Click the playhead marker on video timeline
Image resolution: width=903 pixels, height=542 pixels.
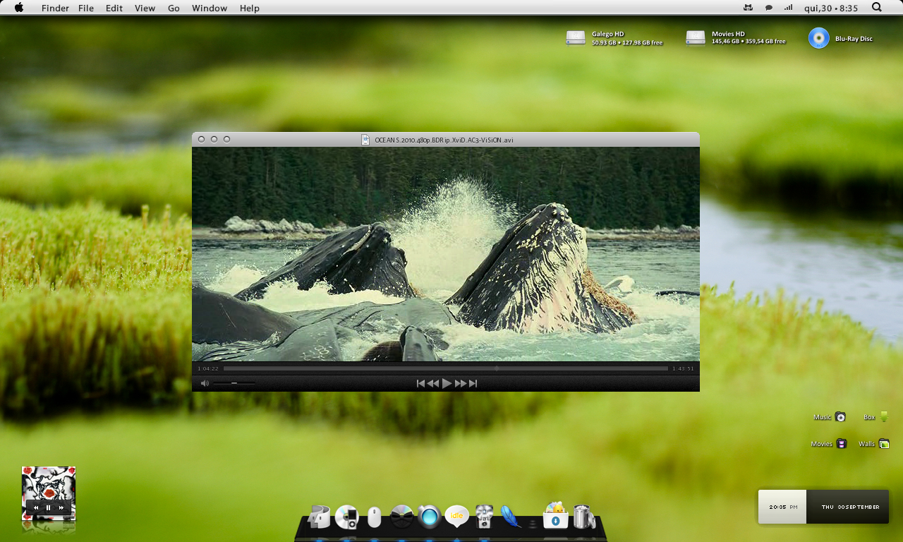(497, 368)
